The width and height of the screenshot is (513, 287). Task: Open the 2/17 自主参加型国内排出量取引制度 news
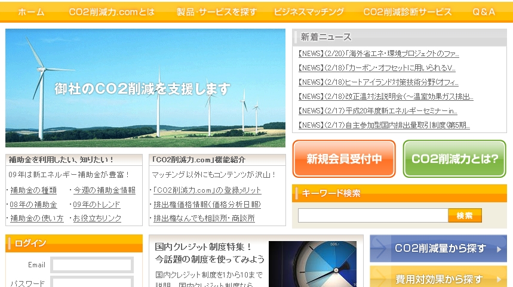tap(384, 125)
